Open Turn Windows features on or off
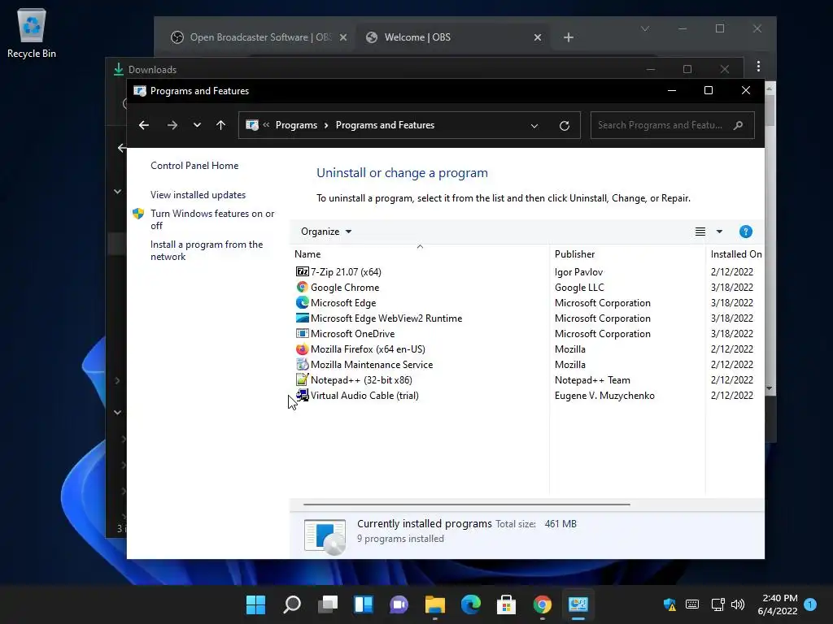 coord(212,219)
